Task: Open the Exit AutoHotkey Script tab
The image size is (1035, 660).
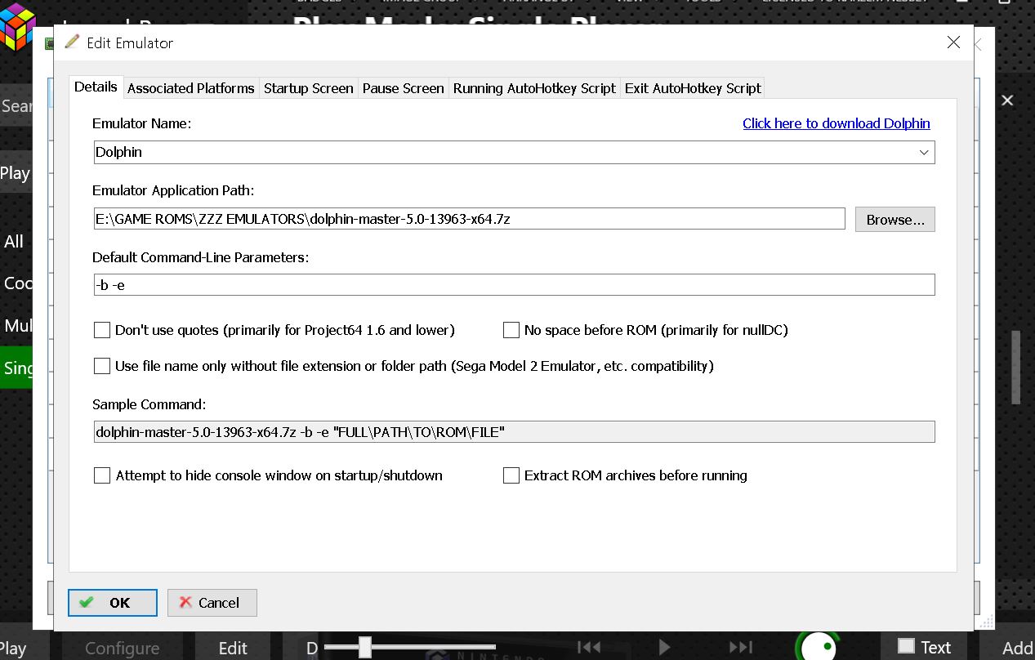Action: tap(693, 88)
